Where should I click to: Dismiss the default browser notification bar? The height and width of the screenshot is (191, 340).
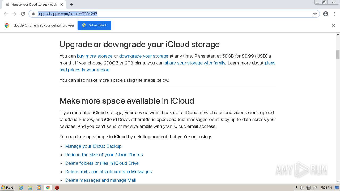click(x=334, y=25)
